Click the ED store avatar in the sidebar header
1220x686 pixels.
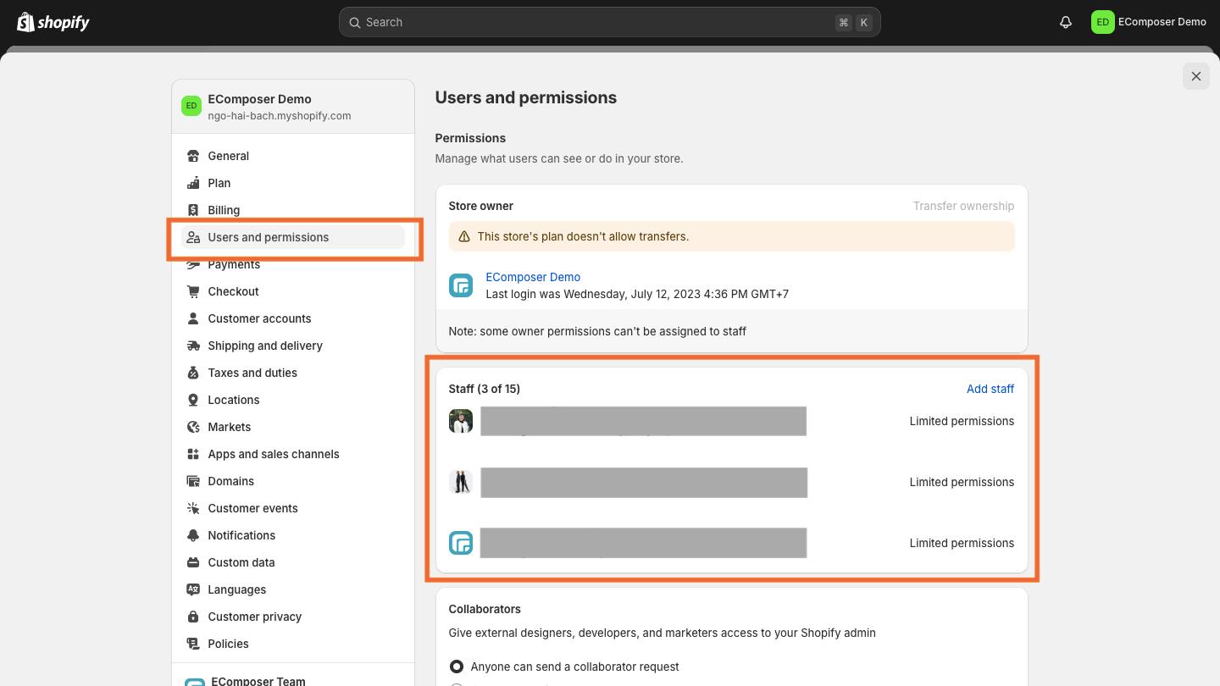(191, 106)
